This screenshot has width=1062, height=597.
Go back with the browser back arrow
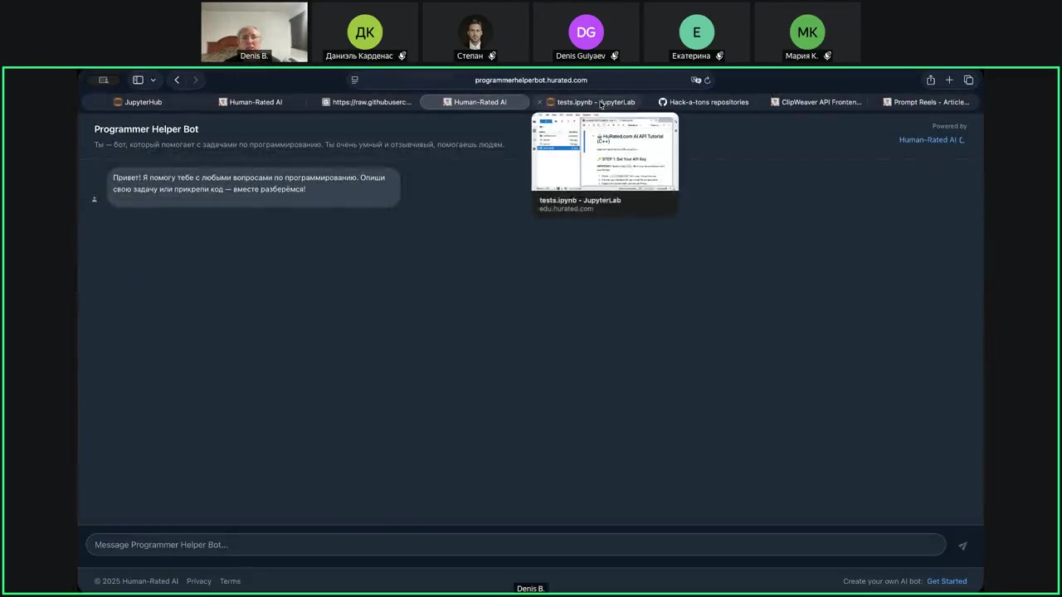click(x=177, y=80)
